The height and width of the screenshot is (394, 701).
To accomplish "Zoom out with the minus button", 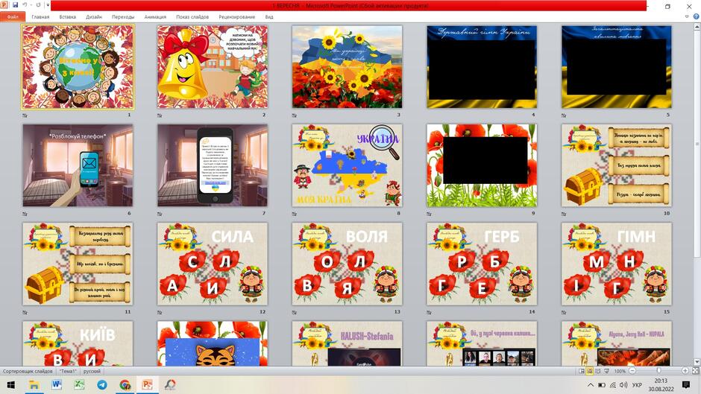I will (x=632, y=371).
